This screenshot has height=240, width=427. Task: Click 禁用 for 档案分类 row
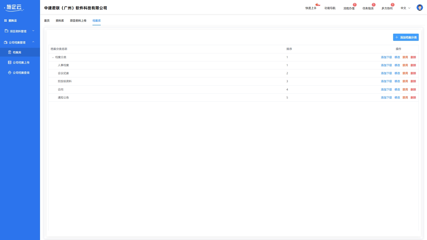point(405,57)
